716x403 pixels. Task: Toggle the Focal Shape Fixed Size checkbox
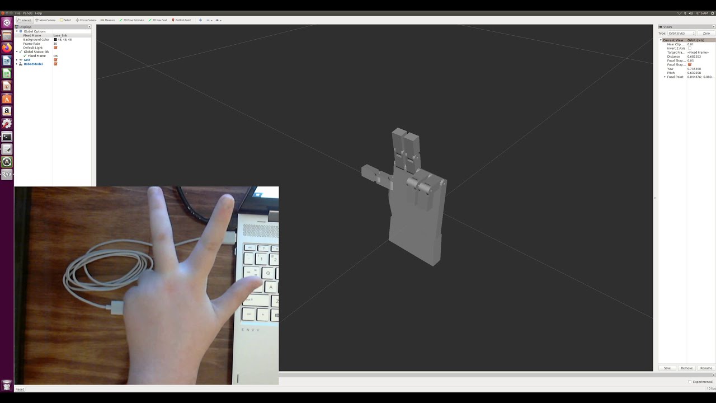(x=689, y=64)
